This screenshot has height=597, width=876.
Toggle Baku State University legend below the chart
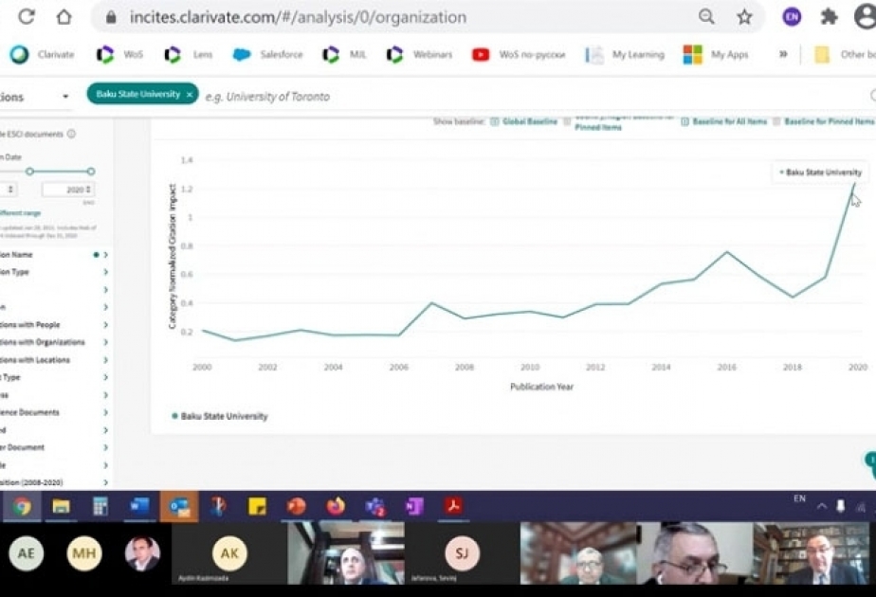(220, 416)
